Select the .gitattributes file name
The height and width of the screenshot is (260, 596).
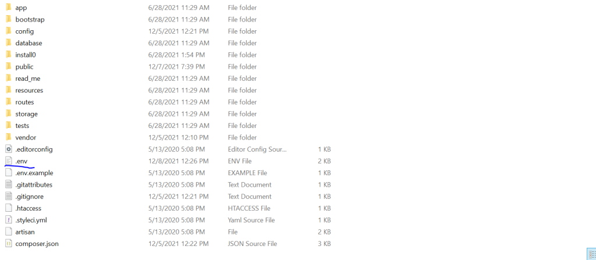[x=34, y=184]
